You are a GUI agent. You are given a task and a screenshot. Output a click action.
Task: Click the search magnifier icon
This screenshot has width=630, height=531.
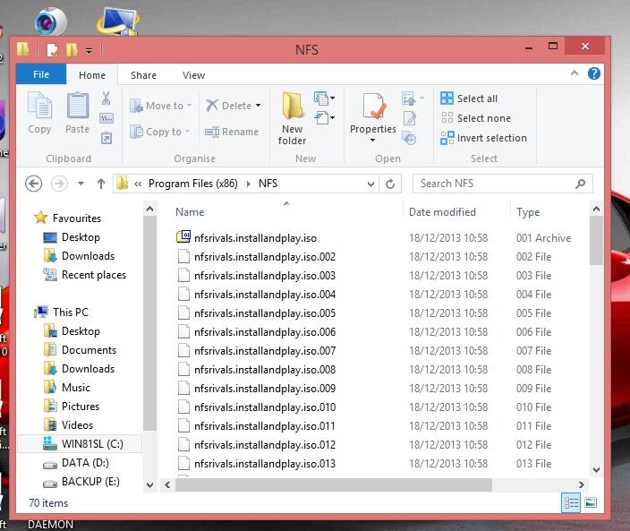(580, 184)
